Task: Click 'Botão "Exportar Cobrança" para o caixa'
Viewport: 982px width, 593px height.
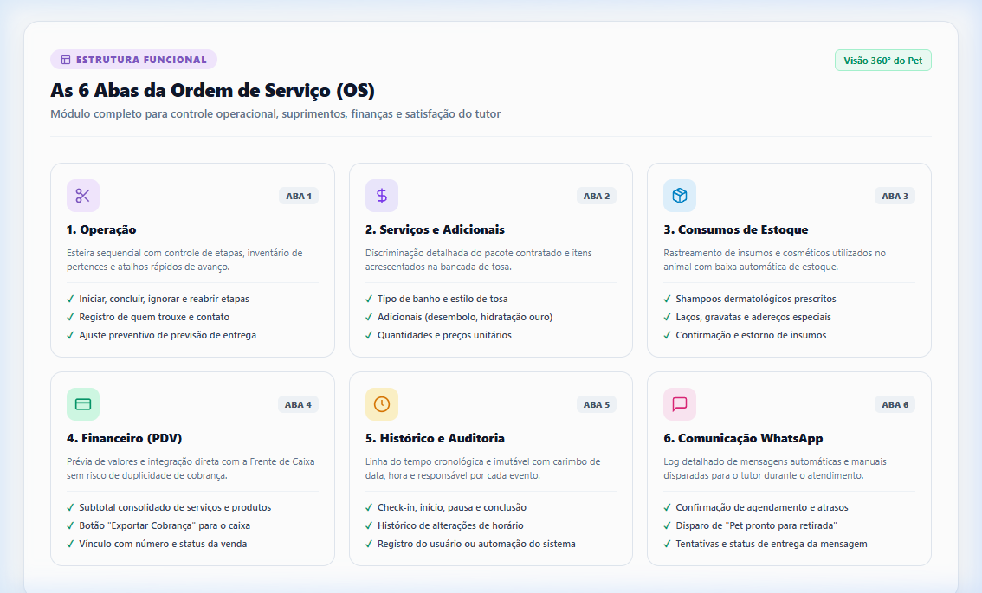Action: [x=164, y=526]
